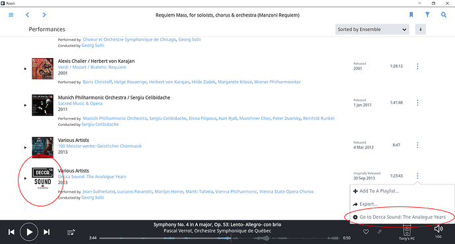Open search with magnifier icon
The height and width of the screenshot is (244, 455).
(x=444, y=15)
